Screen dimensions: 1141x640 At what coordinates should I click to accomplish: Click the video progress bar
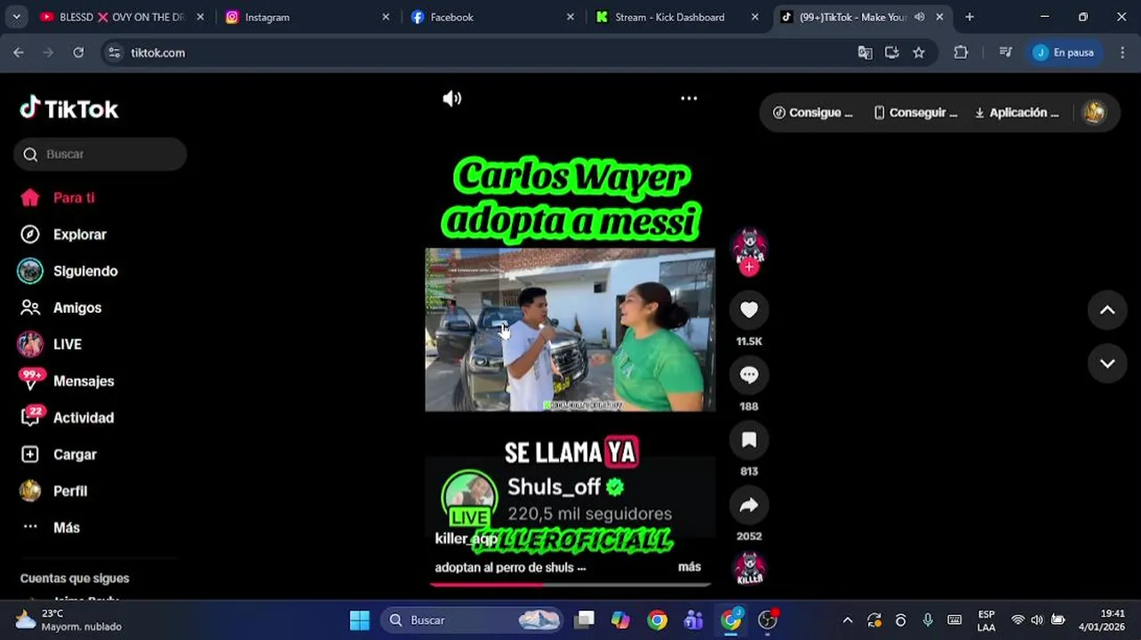570,584
